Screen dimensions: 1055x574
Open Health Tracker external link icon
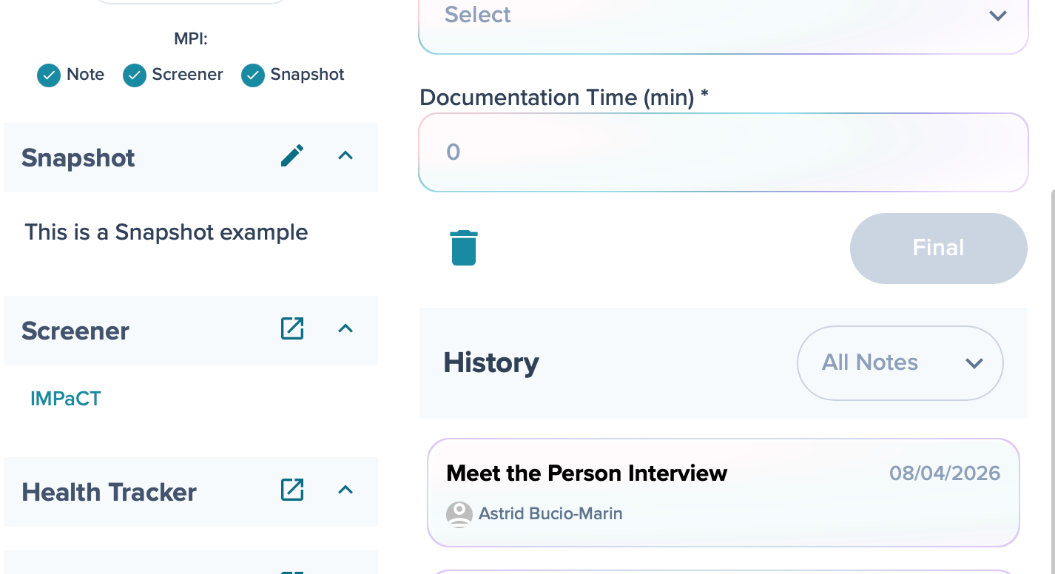pyautogui.click(x=292, y=490)
